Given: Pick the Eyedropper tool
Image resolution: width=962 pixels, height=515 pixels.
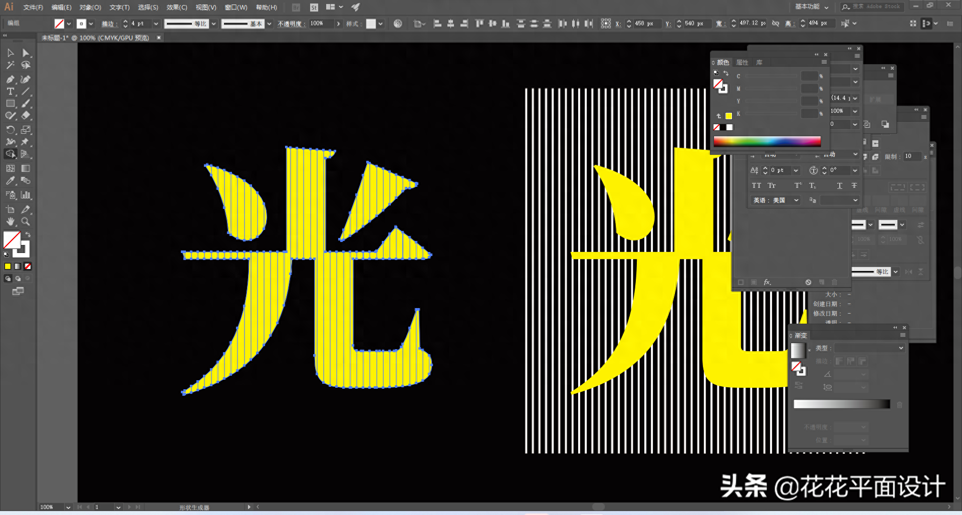Looking at the screenshot, I should pos(10,181).
